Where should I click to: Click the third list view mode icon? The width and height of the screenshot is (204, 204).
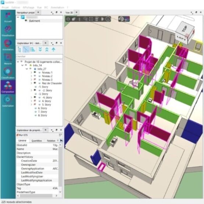(32, 50)
